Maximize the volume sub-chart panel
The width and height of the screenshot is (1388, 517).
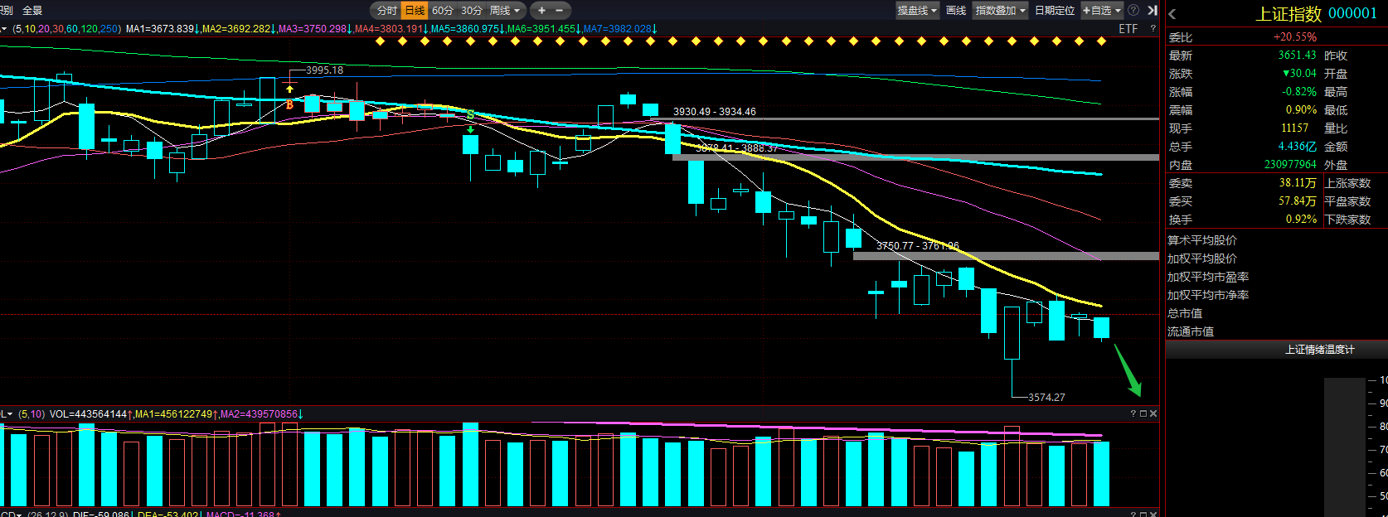point(1143,413)
